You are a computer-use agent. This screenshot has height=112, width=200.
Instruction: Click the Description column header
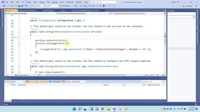coord(22,85)
